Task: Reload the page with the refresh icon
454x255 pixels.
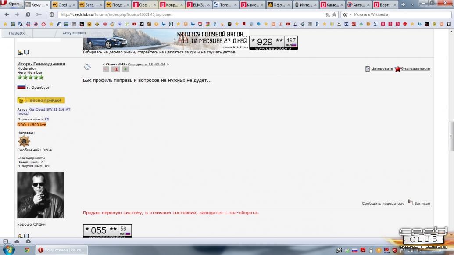Action: (28, 14)
